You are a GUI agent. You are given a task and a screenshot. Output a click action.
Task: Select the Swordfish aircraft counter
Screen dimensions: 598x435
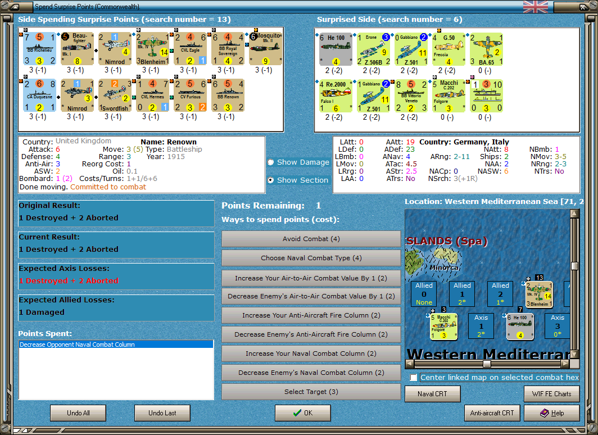(x=115, y=96)
